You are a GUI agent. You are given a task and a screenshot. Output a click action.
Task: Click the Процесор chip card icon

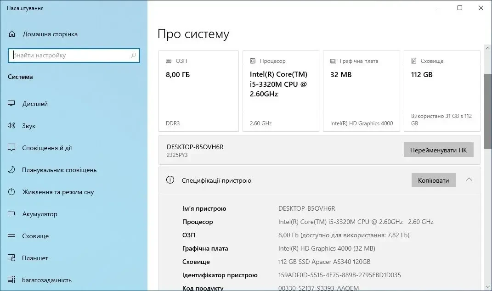coord(253,61)
